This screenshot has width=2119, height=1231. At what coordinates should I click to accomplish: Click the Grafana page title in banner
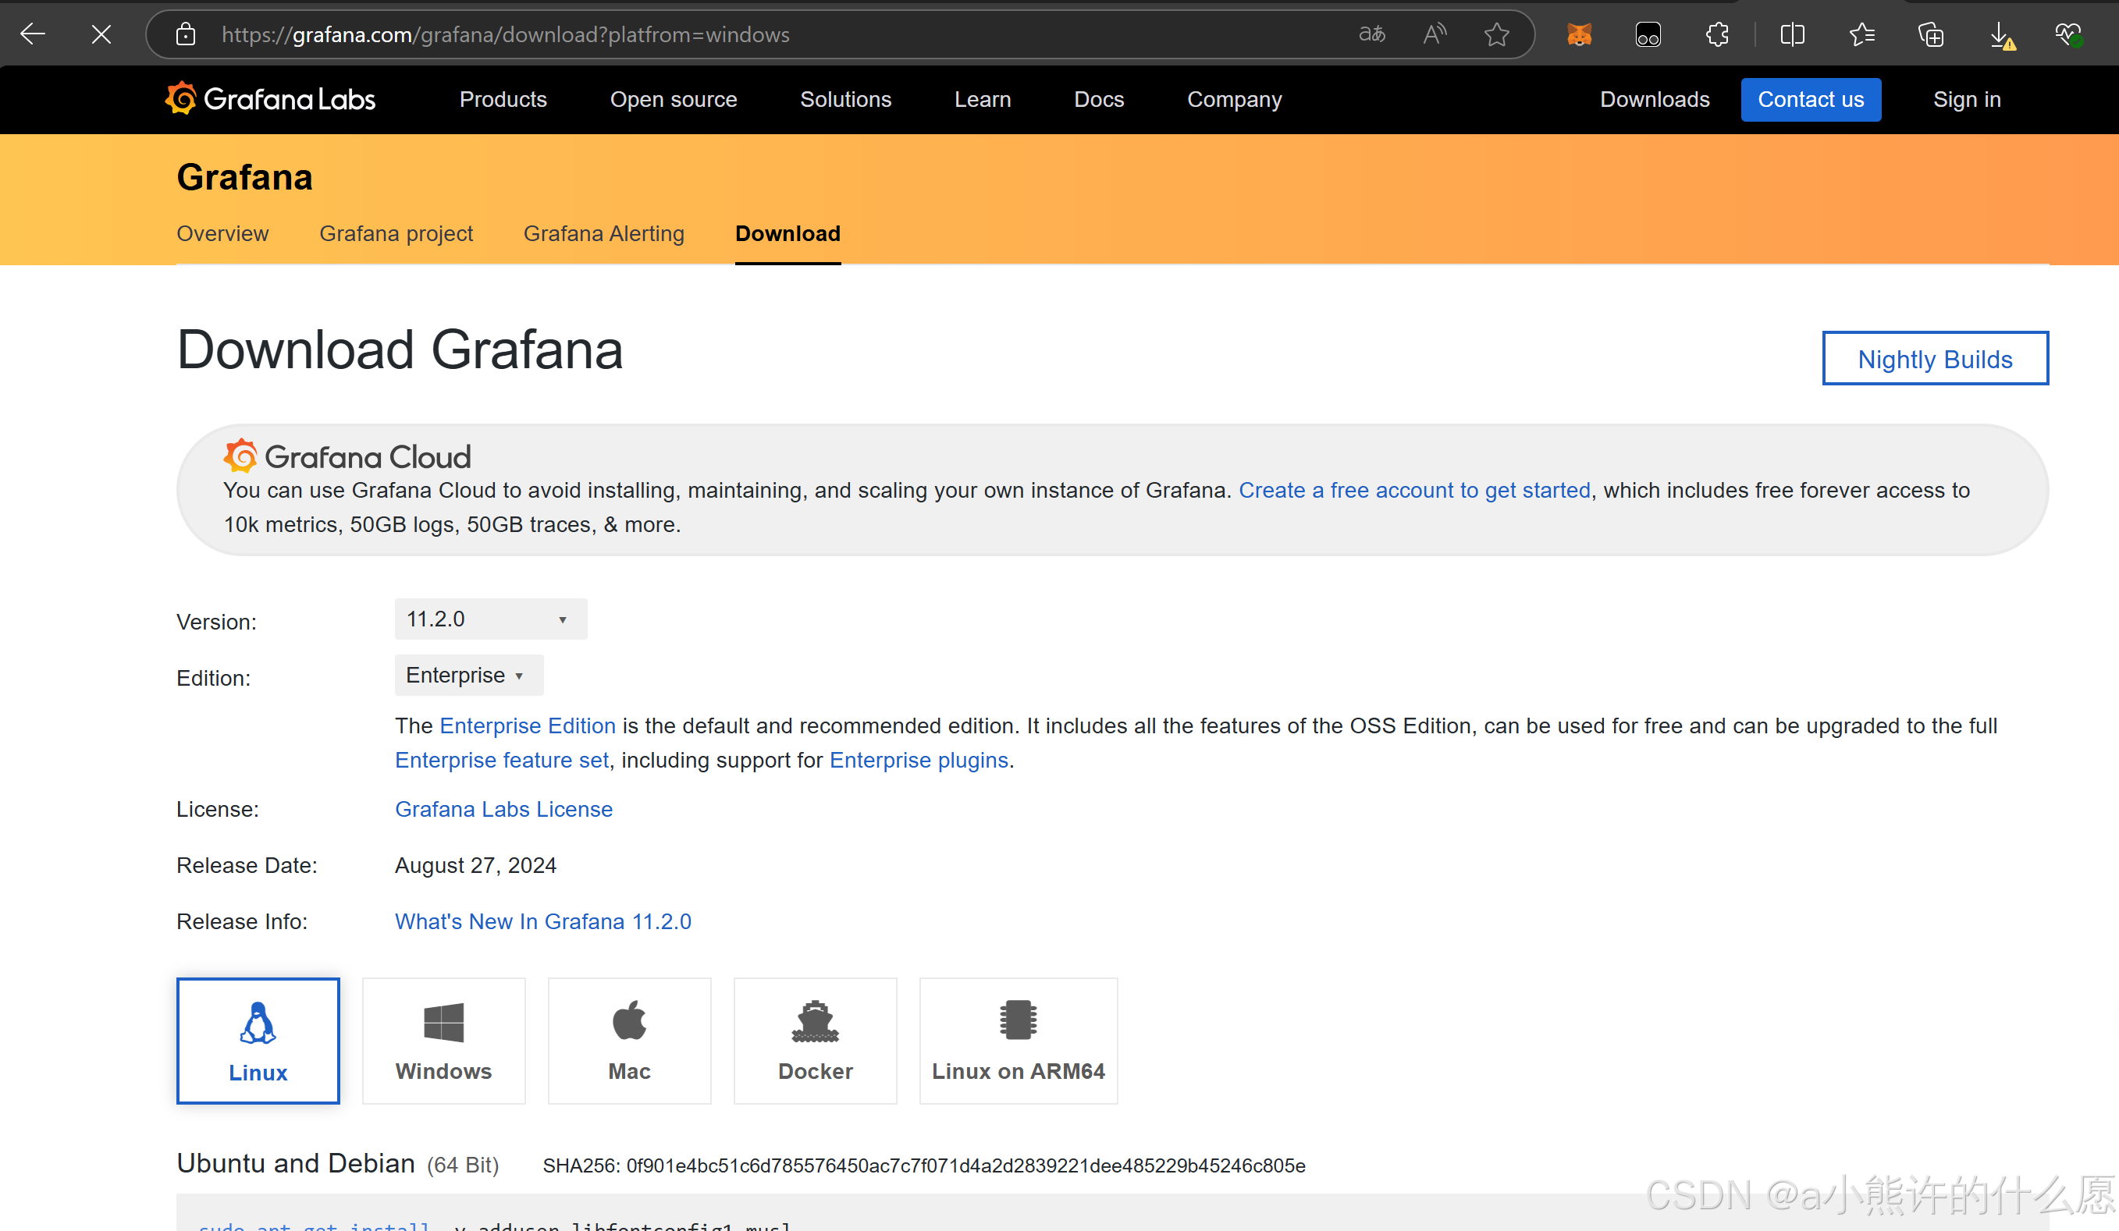coord(245,177)
